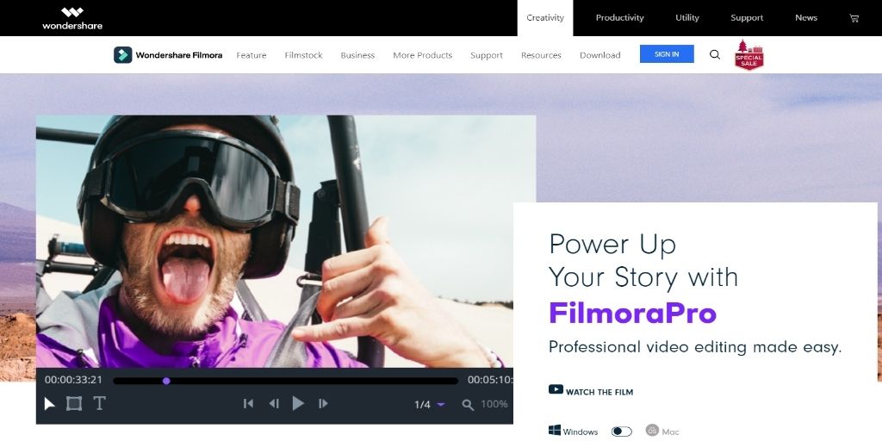Click the Windows label
The width and height of the screenshot is (882, 441).
(581, 432)
